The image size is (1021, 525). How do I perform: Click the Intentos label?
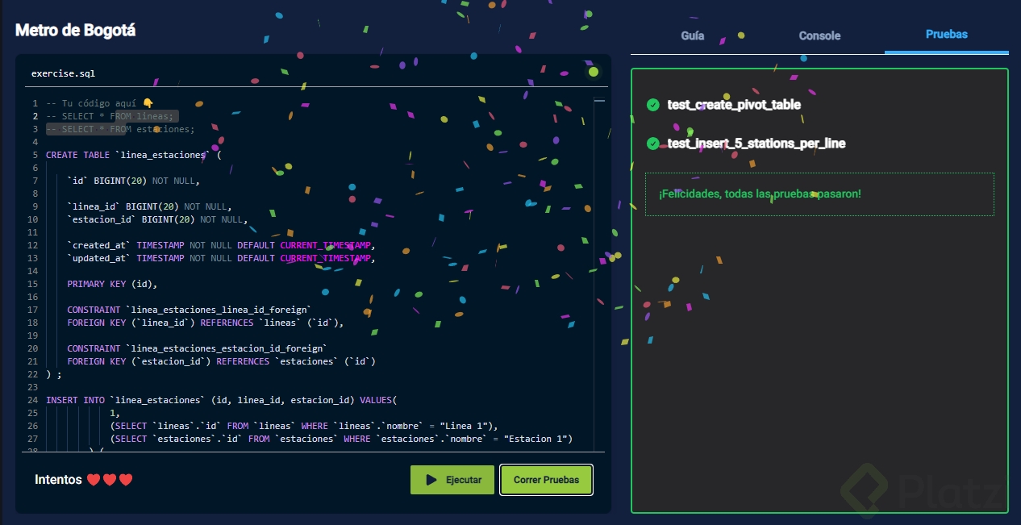click(58, 480)
